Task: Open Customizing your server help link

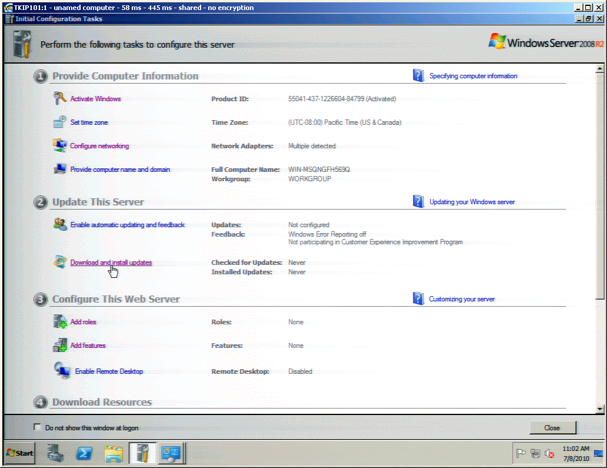Action: (x=462, y=299)
